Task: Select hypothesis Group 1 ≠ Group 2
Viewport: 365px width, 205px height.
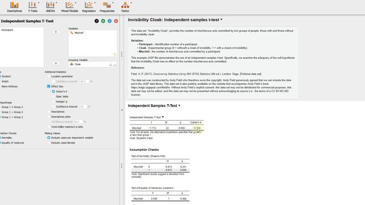Action: [12, 107]
